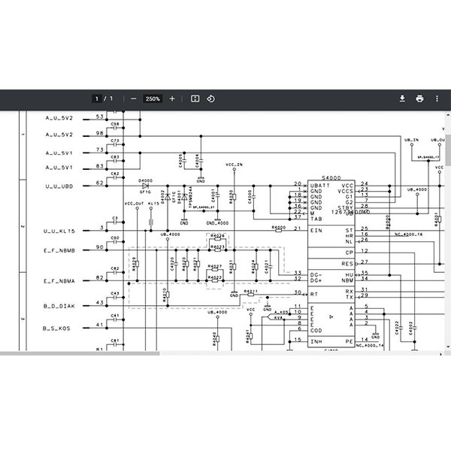The height and width of the screenshot is (451, 451).
Task: Click the KL15 test point label
Action: 153,204
